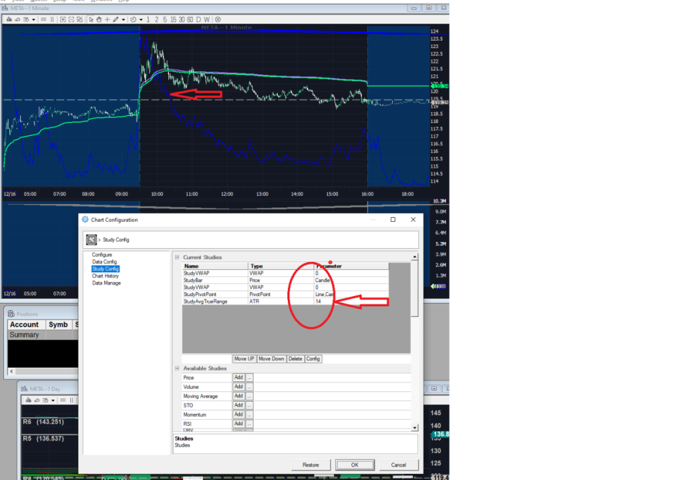Click the clock time icon in toolbar
Viewport: 676px width, 480px height.
pyautogui.click(x=132, y=20)
